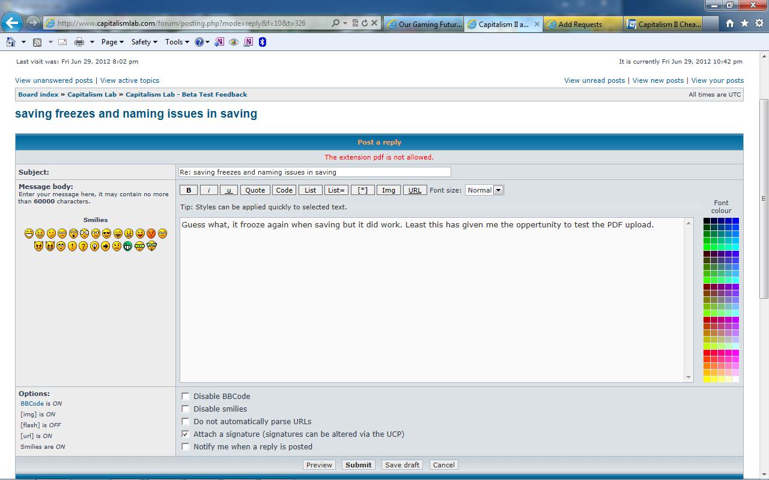Click the Save draft button
Image resolution: width=769 pixels, height=480 pixels.
tap(403, 465)
